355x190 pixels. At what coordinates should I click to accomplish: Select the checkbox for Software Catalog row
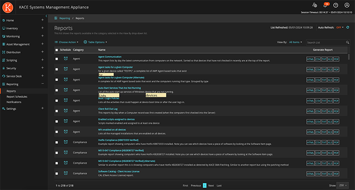pos(56,174)
